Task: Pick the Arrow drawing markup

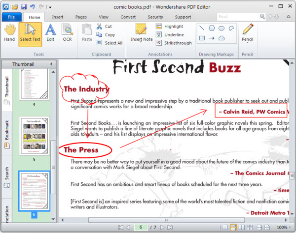Action: (x=212, y=38)
